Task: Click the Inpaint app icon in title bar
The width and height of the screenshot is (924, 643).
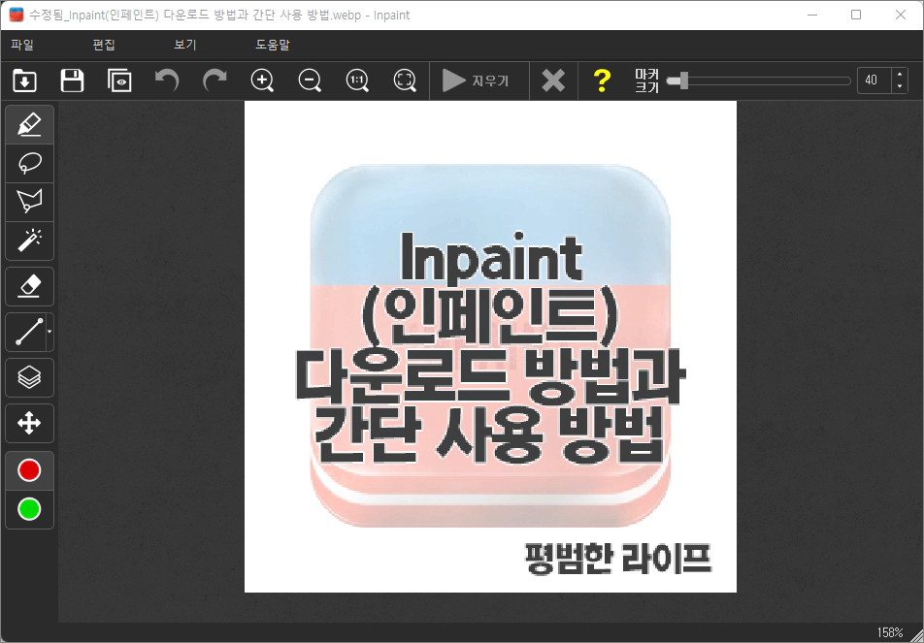Action: tap(16, 15)
